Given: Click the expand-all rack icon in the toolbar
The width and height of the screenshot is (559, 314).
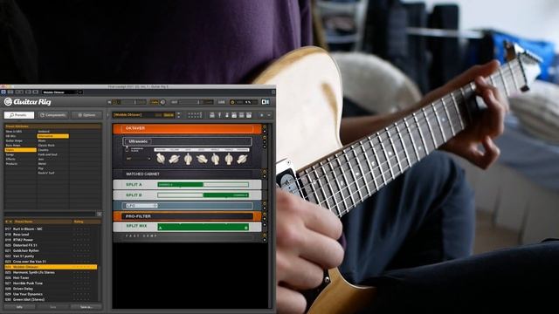Looking at the screenshot, I should click(262, 115).
